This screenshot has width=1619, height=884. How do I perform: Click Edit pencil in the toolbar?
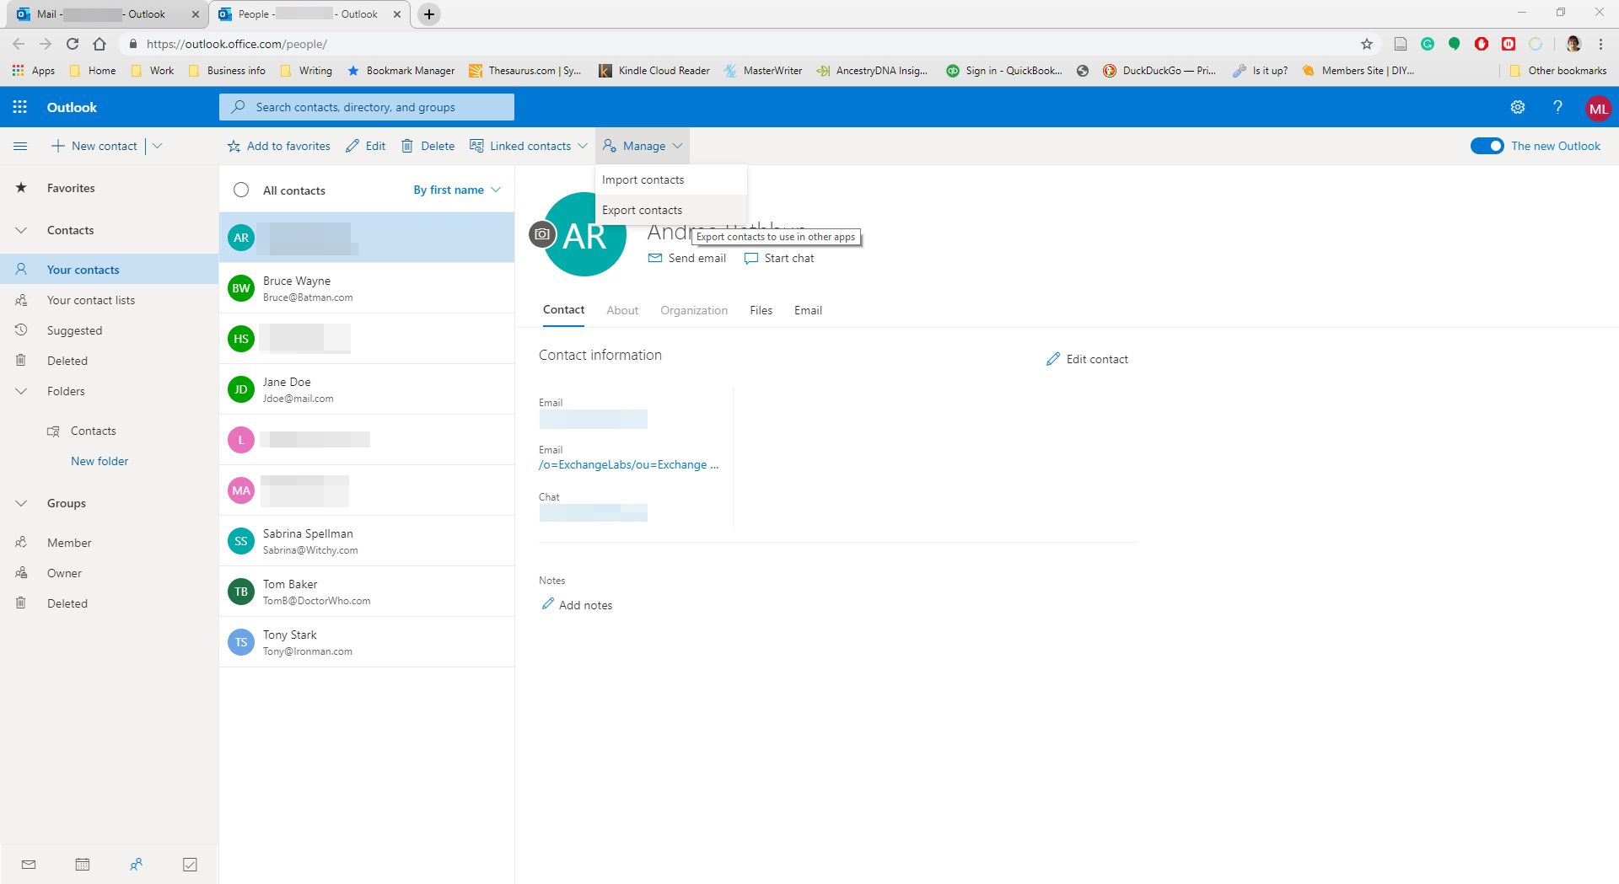[x=365, y=146]
